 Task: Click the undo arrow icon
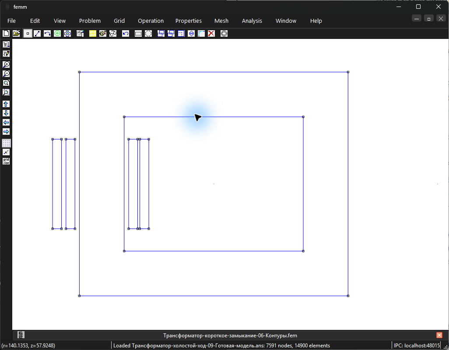pyautogui.click(x=126, y=34)
